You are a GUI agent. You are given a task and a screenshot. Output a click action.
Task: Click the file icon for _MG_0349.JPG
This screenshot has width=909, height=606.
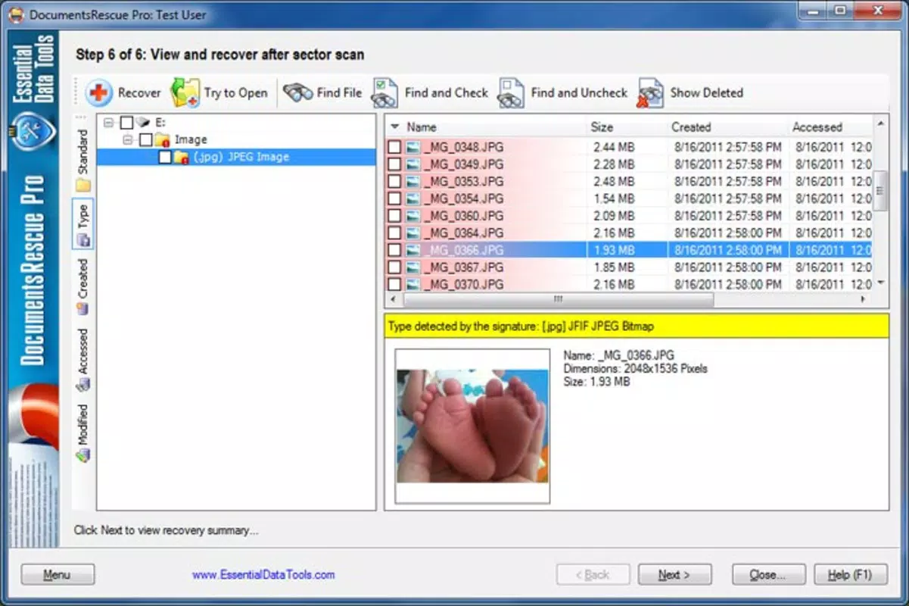(x=412, y=164)
